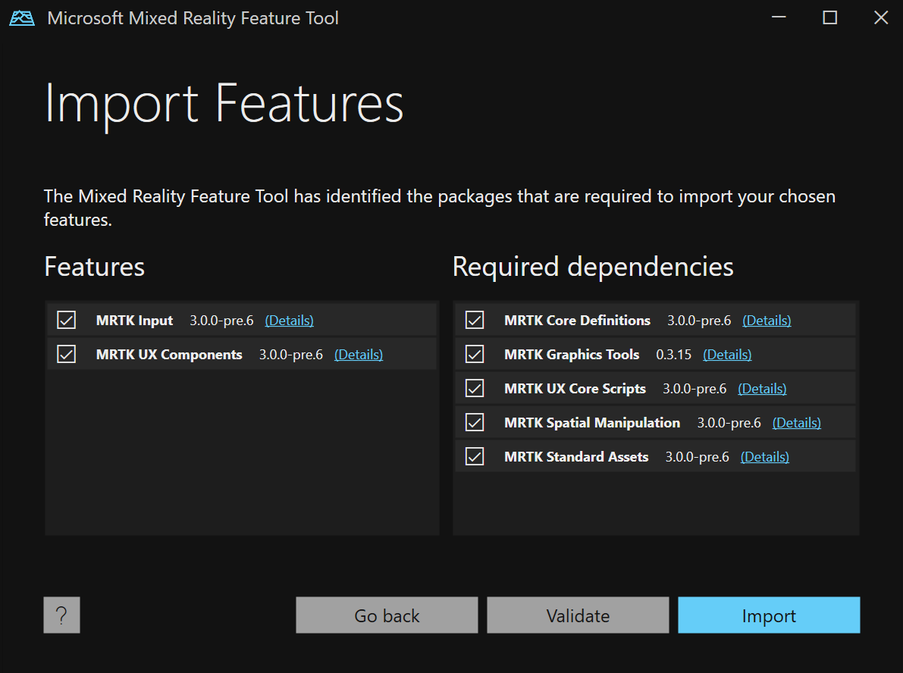Disable the MRTK UX Core Scripts checkbox

pyautogui.click(x=474, y=388)
